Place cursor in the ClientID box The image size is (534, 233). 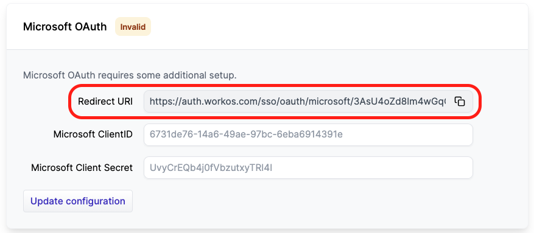click(x=308, y=134)
